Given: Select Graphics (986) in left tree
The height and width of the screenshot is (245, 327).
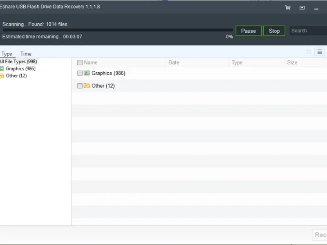Looking at the screenshot, I should (x=21, y=69).
